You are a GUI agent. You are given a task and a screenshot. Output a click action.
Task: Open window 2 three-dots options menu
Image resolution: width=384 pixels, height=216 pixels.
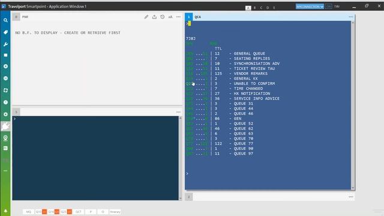tap(351, 197)
